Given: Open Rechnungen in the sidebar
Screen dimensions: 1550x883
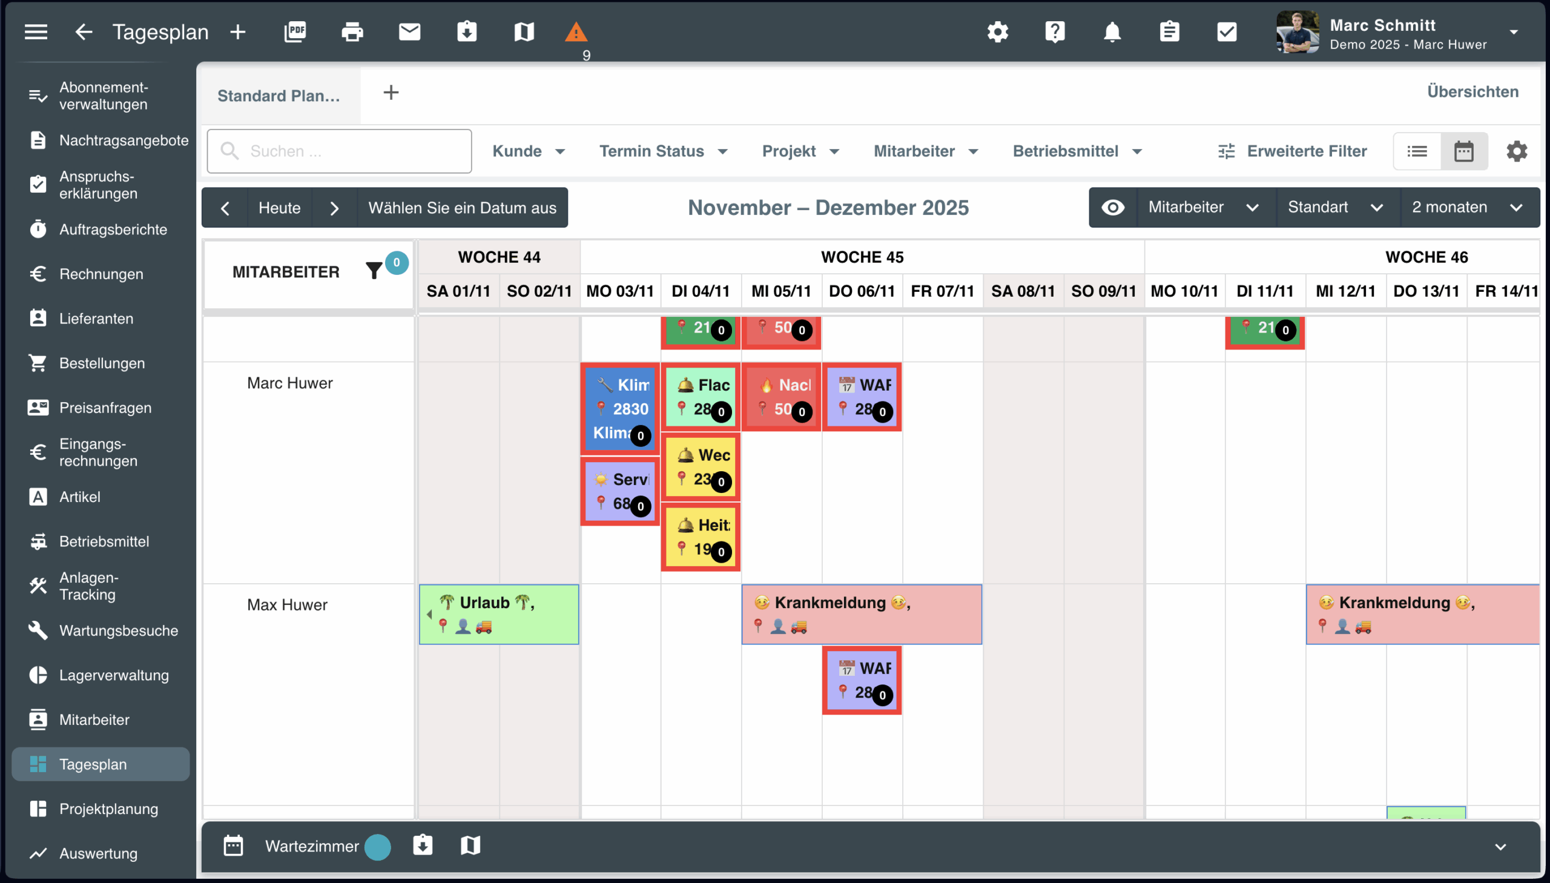Looking at the screenshot, I should tap(101, 274).
